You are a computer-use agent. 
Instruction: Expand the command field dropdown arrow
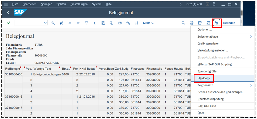click(x=46, y=23)
